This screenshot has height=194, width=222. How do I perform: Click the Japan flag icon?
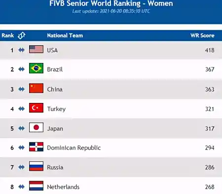(36, 127)
